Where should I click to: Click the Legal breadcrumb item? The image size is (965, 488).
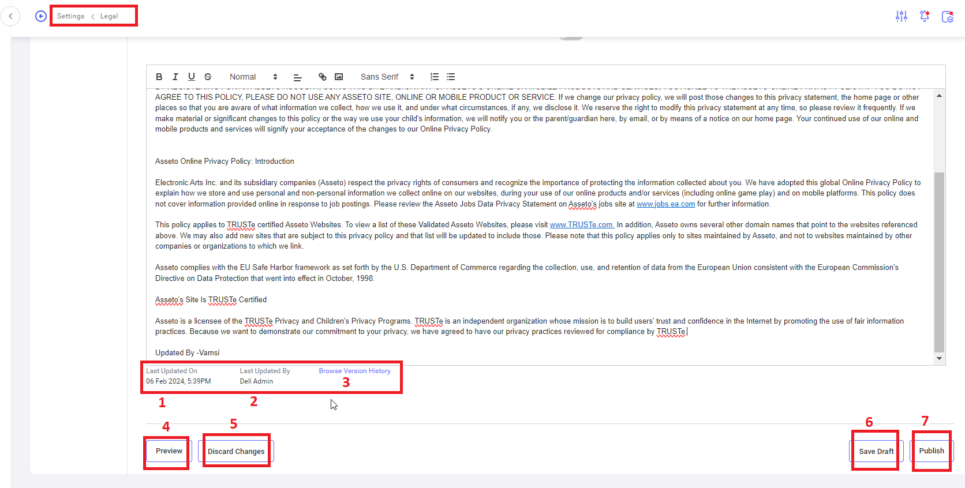[x=109, y=16]
